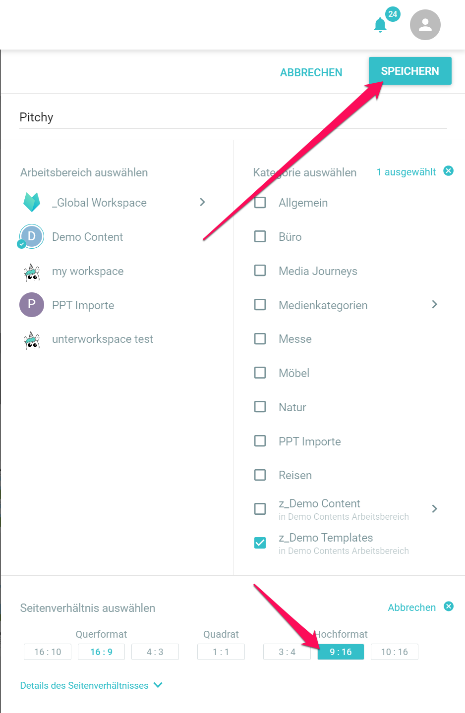The width and height of the screenshot is (465, 713).
Task: Dismiss aspect ratio selection via X icon
Action: (x=449, y=606)
